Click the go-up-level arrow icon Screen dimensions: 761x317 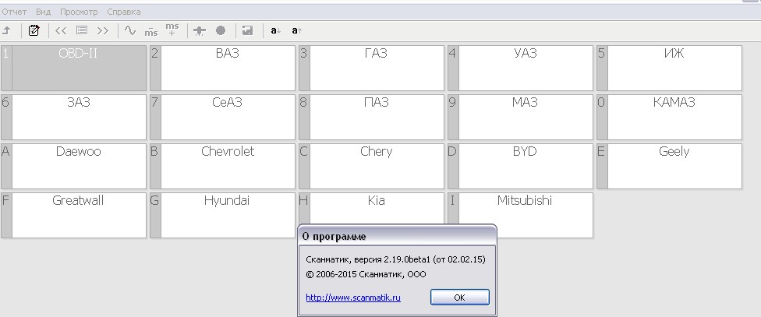pyautogui.click(x=7, y=30)
